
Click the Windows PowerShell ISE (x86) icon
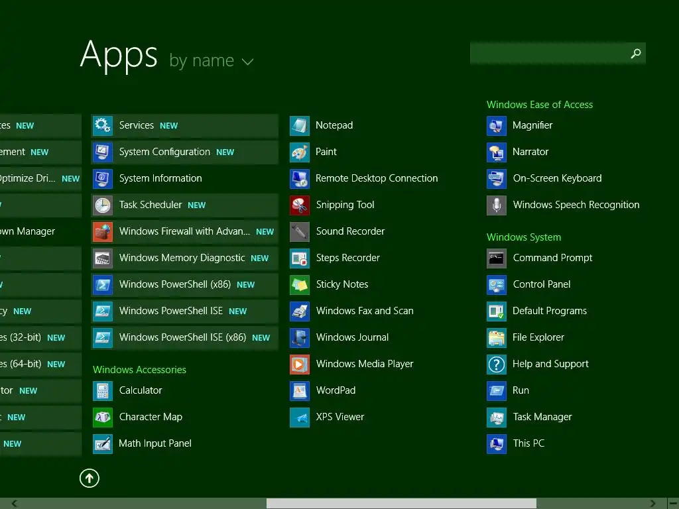pos(103,337)
